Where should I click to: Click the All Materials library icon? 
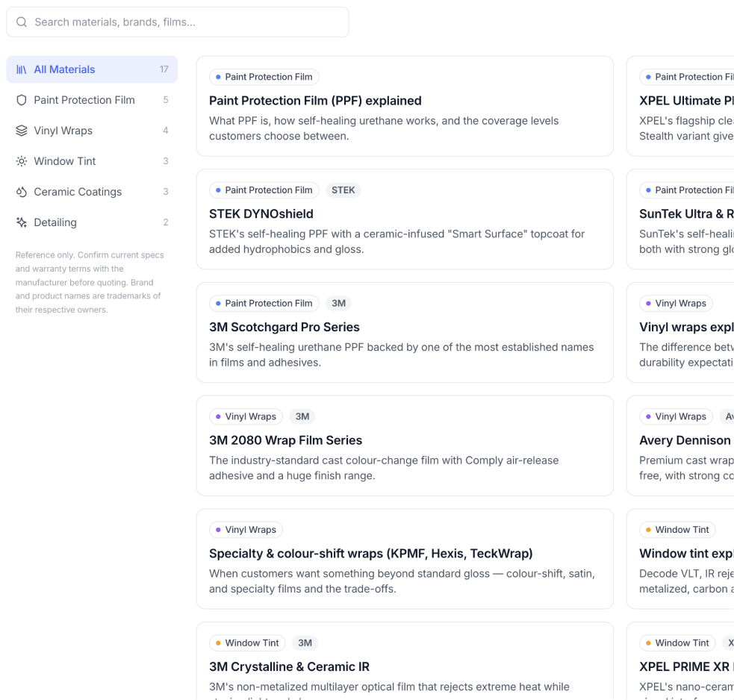(x=22, y=69)
